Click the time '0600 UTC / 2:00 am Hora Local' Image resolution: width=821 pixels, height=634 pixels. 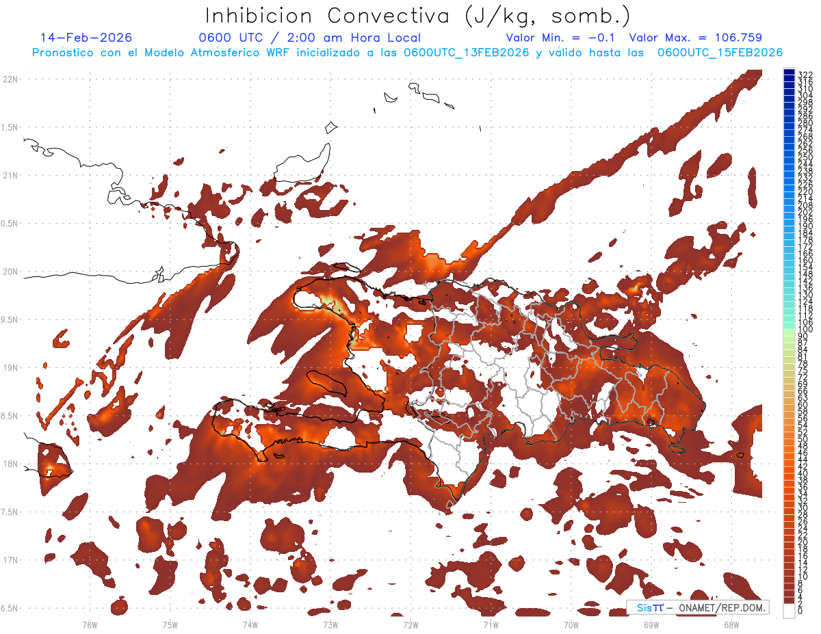pos(310,38)
